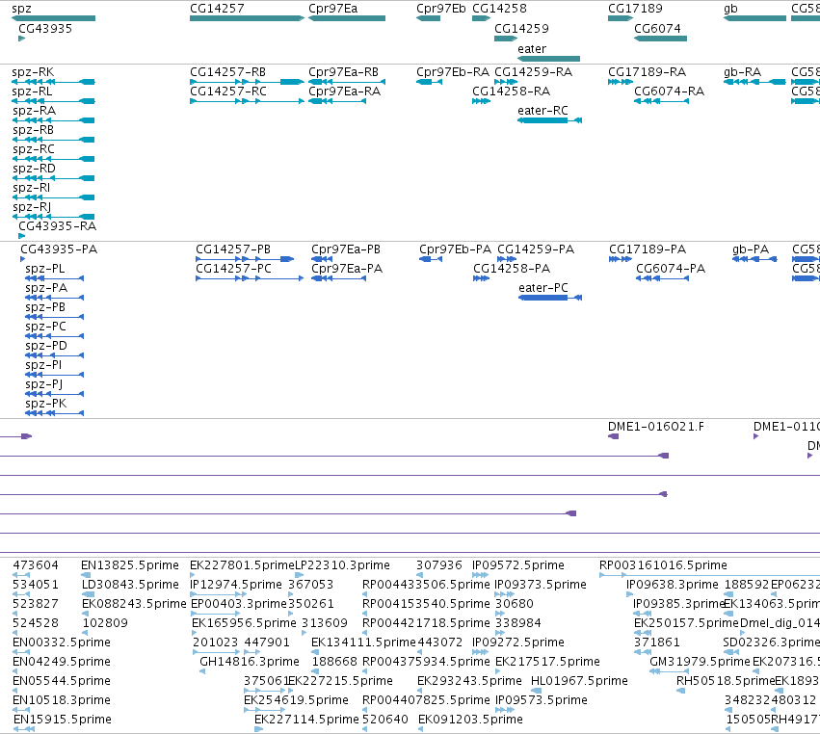This screenshot has height=734, width=820.
Task: Click the DME1-016021.F feature label
Action: coord(656,427)
